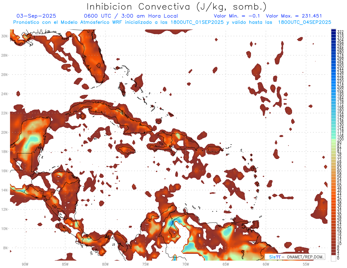Click the valid-until time '1800UTC_04SEP2025'
This screenshot has height=268, width=347.
click(304, 22)
